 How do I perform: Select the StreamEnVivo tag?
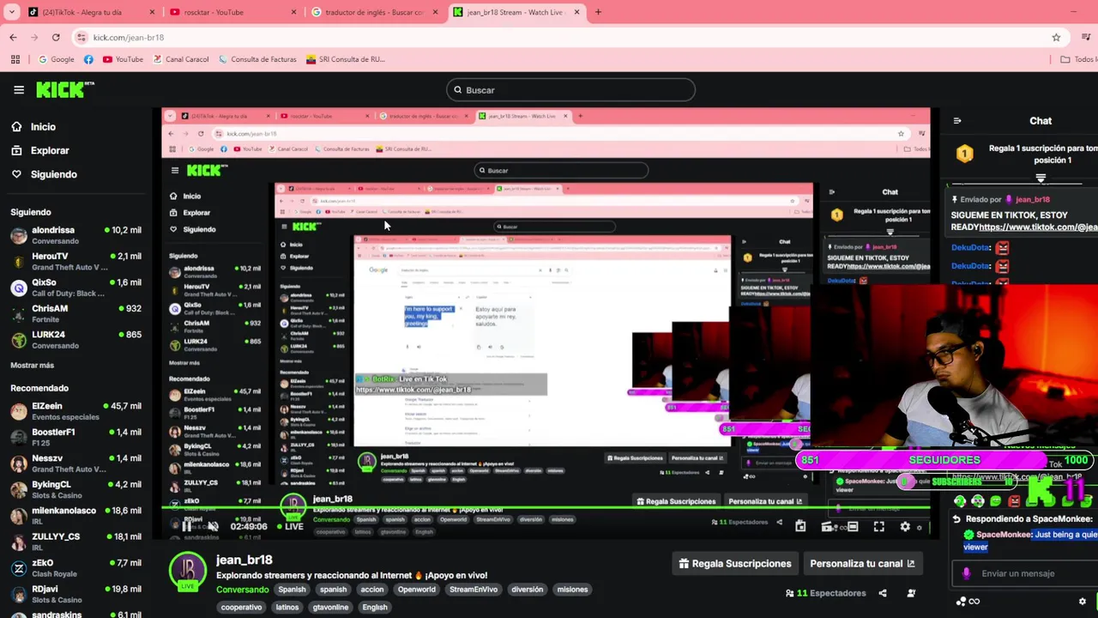tap(474, 590)
